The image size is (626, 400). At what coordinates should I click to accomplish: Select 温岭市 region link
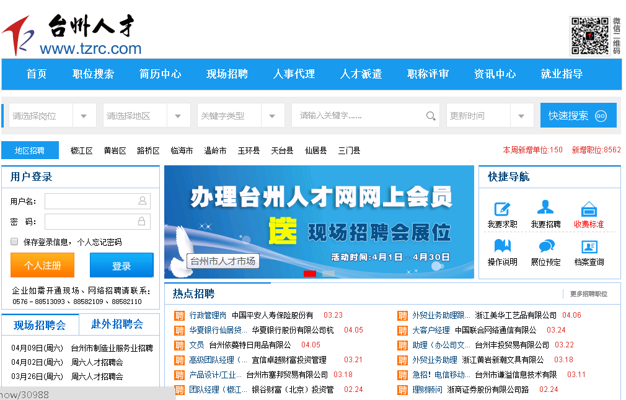[x=215, y=150]
